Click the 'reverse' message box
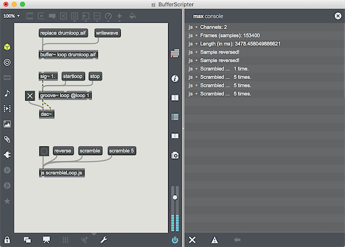Screen dimensions: 345x247 pos(63,151)
